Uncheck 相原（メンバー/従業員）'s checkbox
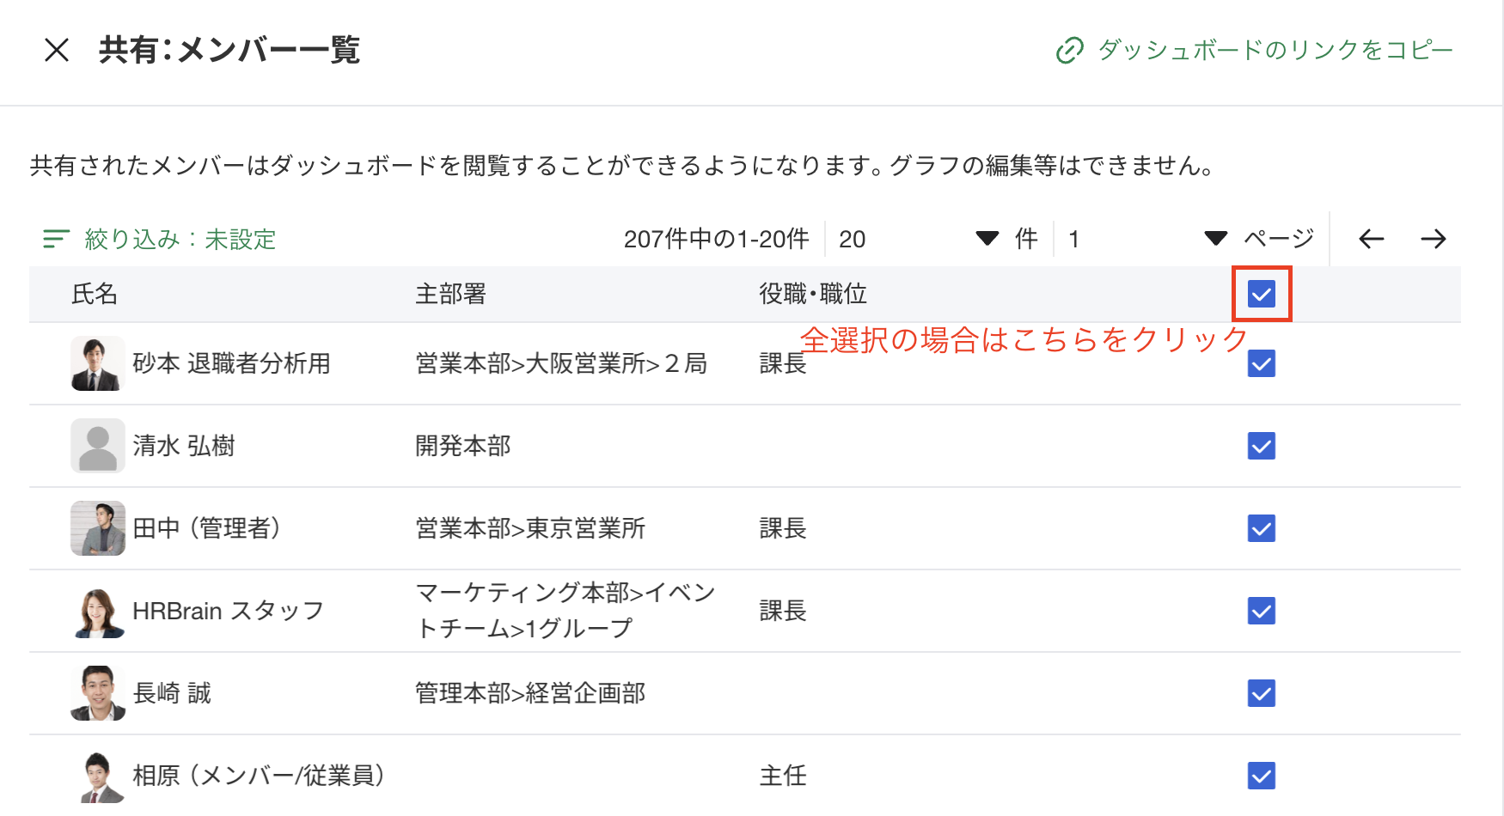The width and height of the screenshot is (1504, 816). coord(1261,776)
